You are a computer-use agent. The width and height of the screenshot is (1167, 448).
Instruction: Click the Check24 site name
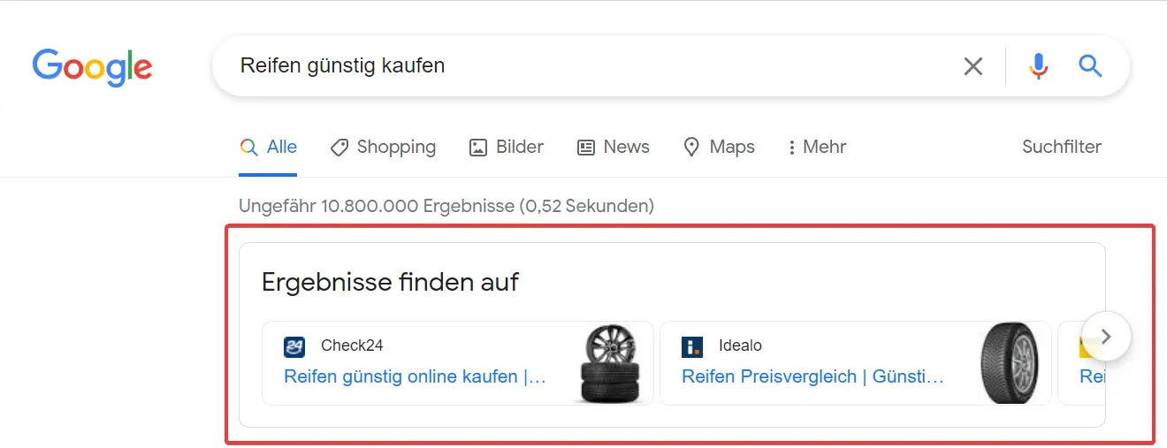click(352, 345)
